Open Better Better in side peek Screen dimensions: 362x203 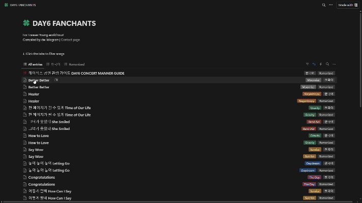coord(56,80)
